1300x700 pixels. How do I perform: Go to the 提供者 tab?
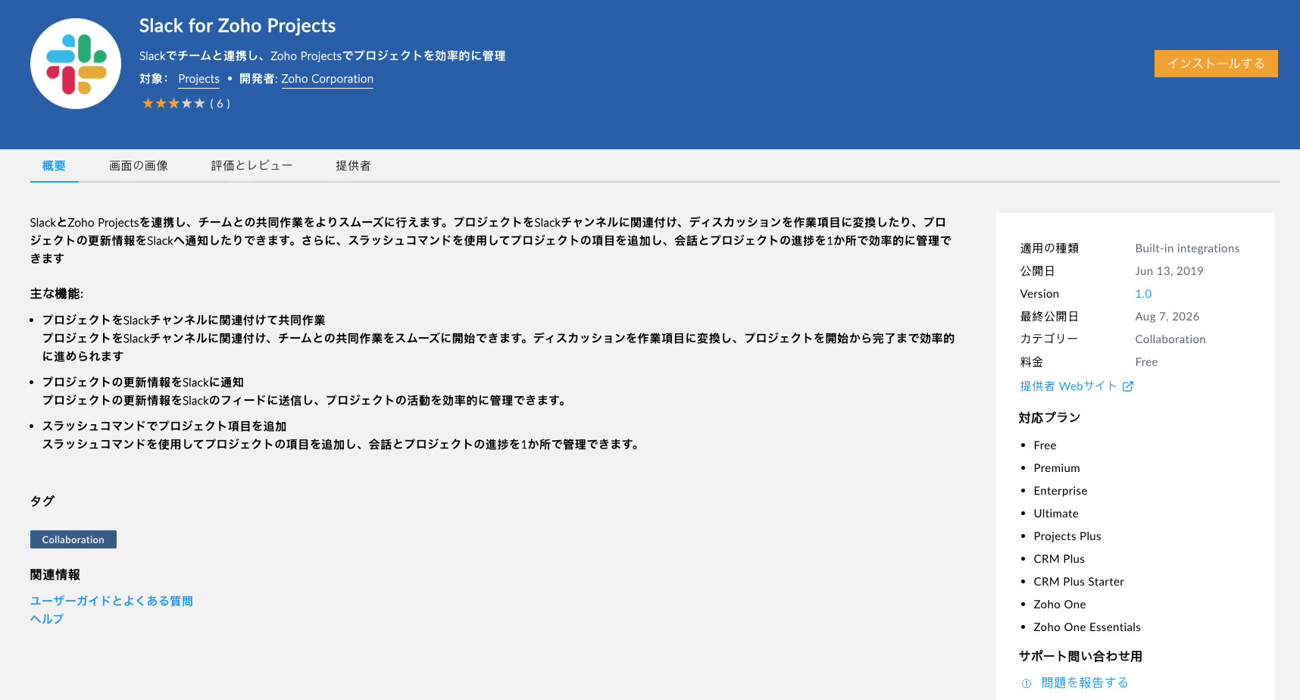[353, 166]
